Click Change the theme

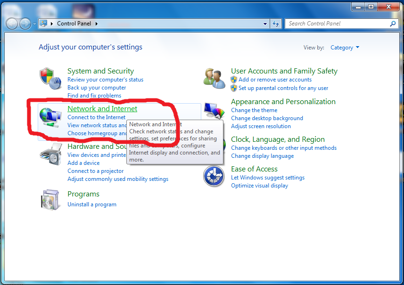[x=254, y=110]
